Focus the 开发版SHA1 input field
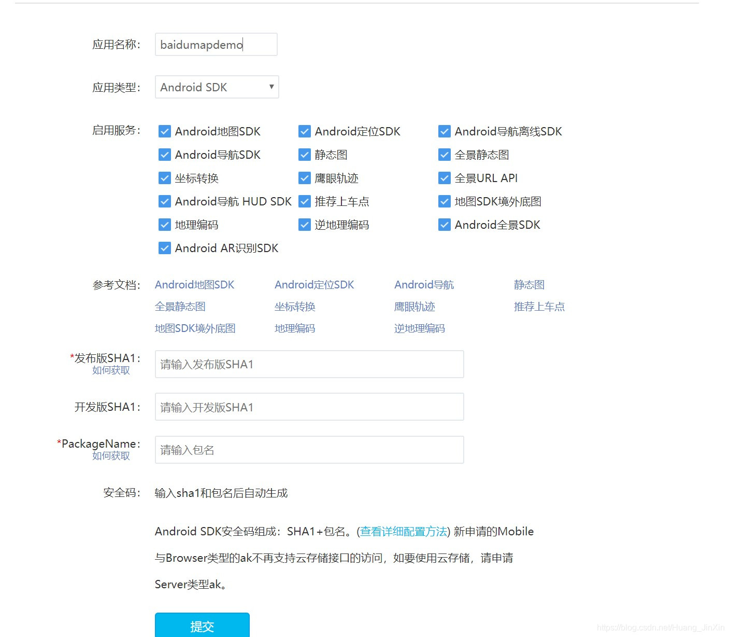This screenshot has height=637, width=729. click(309, 407)
